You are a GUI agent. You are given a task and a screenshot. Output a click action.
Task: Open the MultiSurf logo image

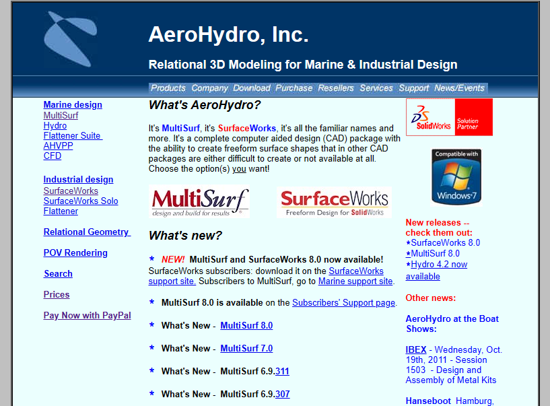[x=199, y=202]
